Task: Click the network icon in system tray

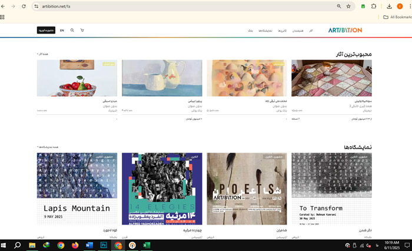Action: pyautogui.click(x=362, y=246)
